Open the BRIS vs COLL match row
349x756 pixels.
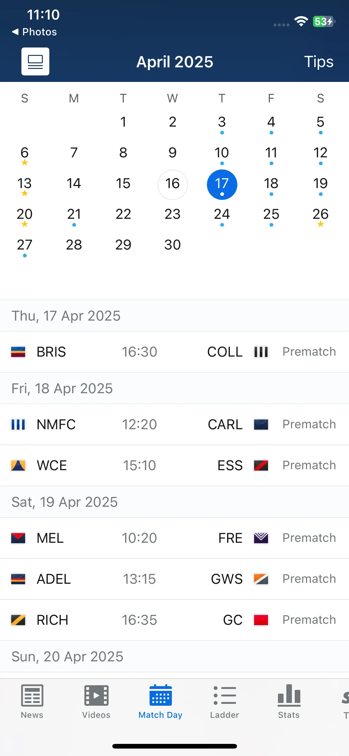pyautogui.click(x=174, y=352)
